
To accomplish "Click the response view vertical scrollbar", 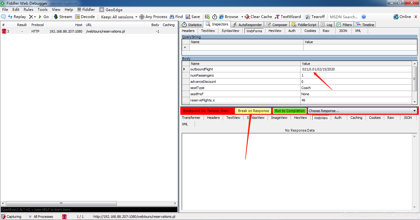I will click(414, 172).
